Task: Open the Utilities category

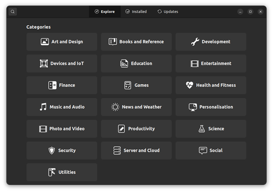Action: [x=62, y=172]
